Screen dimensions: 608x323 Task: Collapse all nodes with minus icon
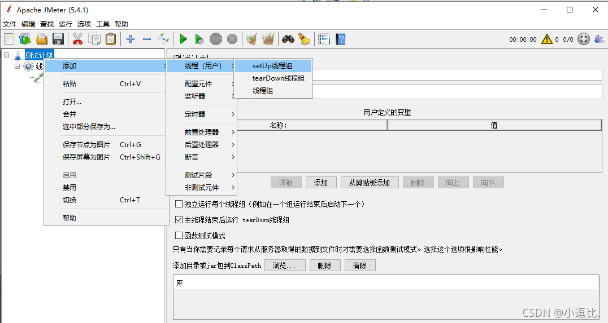point(147,39)
